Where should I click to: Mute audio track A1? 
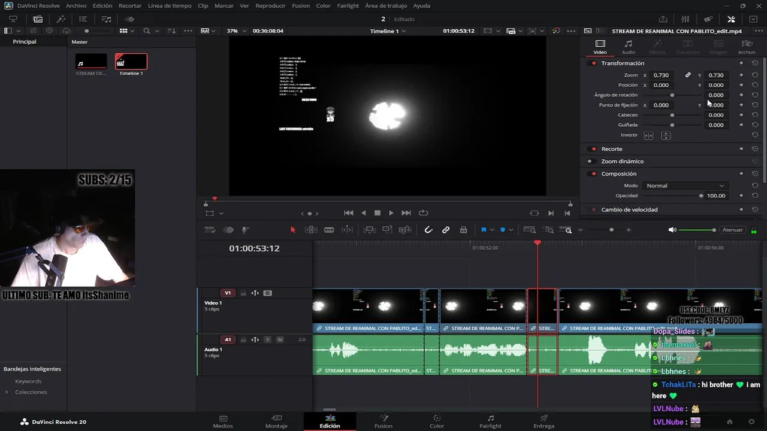click(x=280, y=340)
